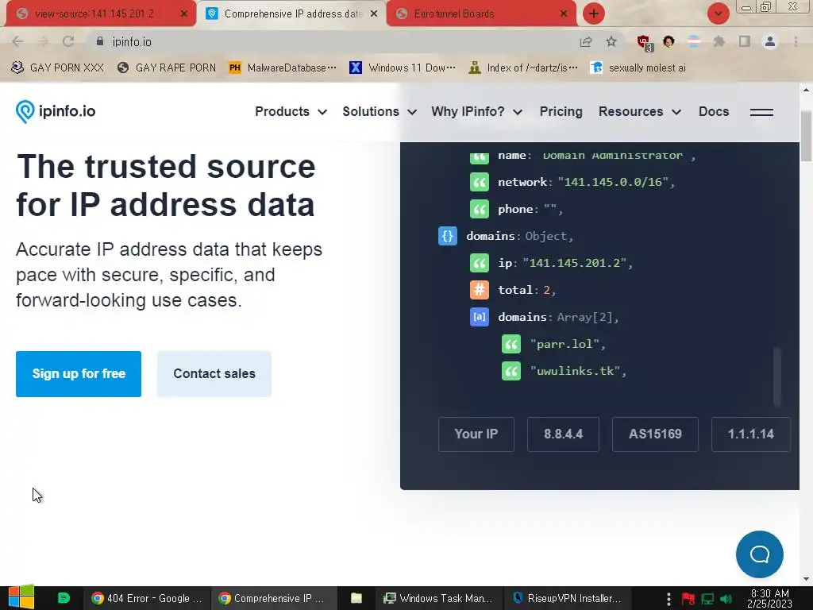
Task: Click the domains array icon
Action: 479,317
